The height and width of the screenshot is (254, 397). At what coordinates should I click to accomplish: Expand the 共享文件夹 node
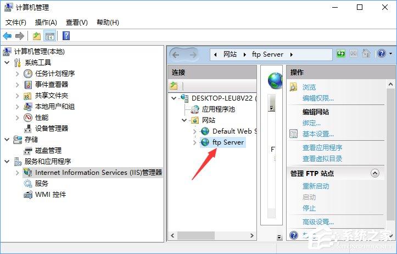(x=17, y=96)
